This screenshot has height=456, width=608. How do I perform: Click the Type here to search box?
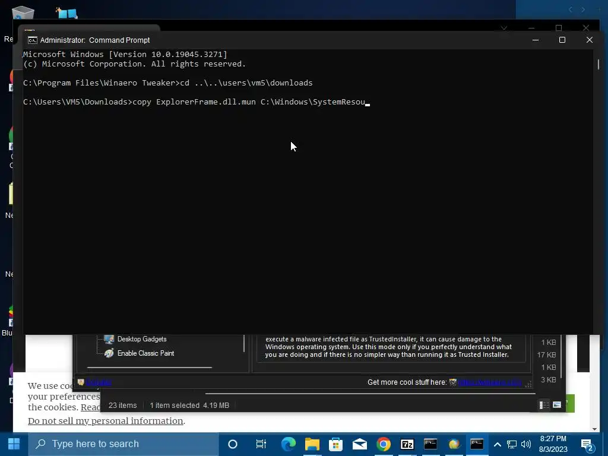pyautogui.click(x=123, y=444)
